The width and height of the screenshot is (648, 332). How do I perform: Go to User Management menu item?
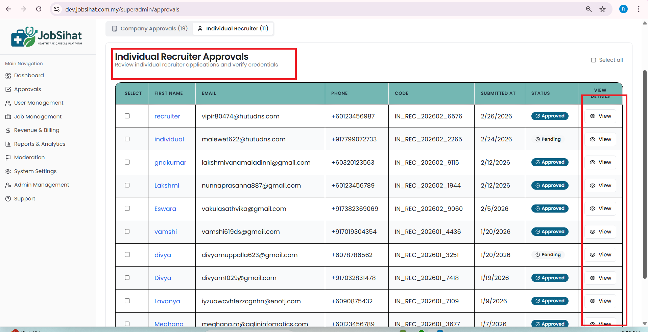pos(39,103)
